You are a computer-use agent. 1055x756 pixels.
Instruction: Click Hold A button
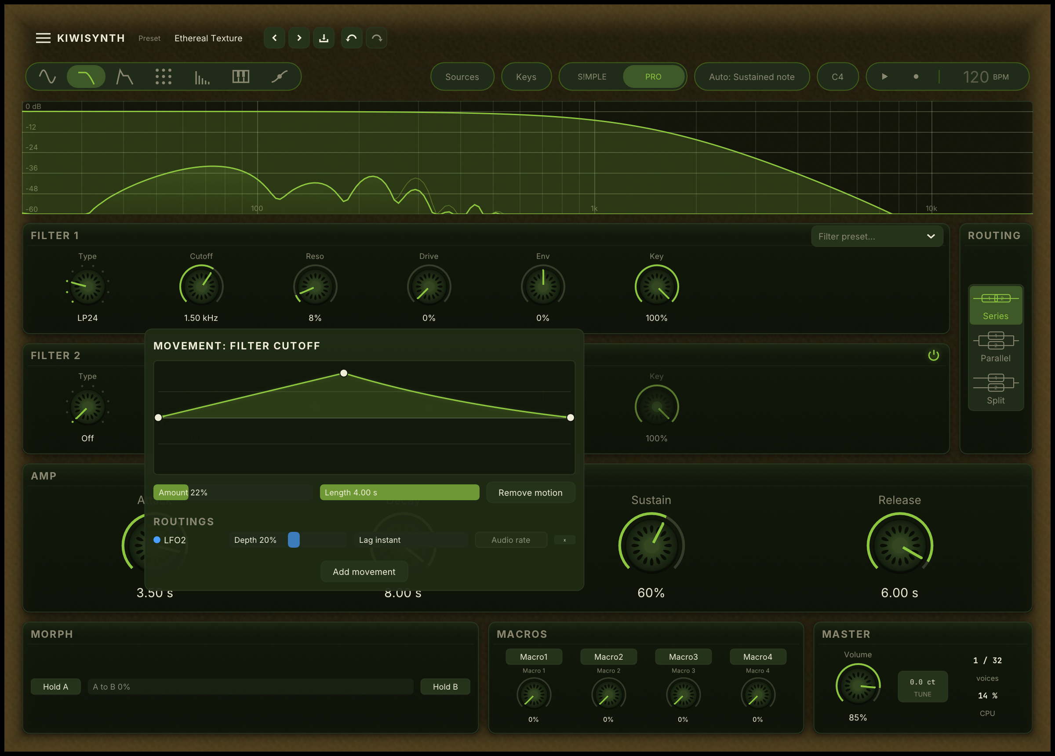pos(56,687)
